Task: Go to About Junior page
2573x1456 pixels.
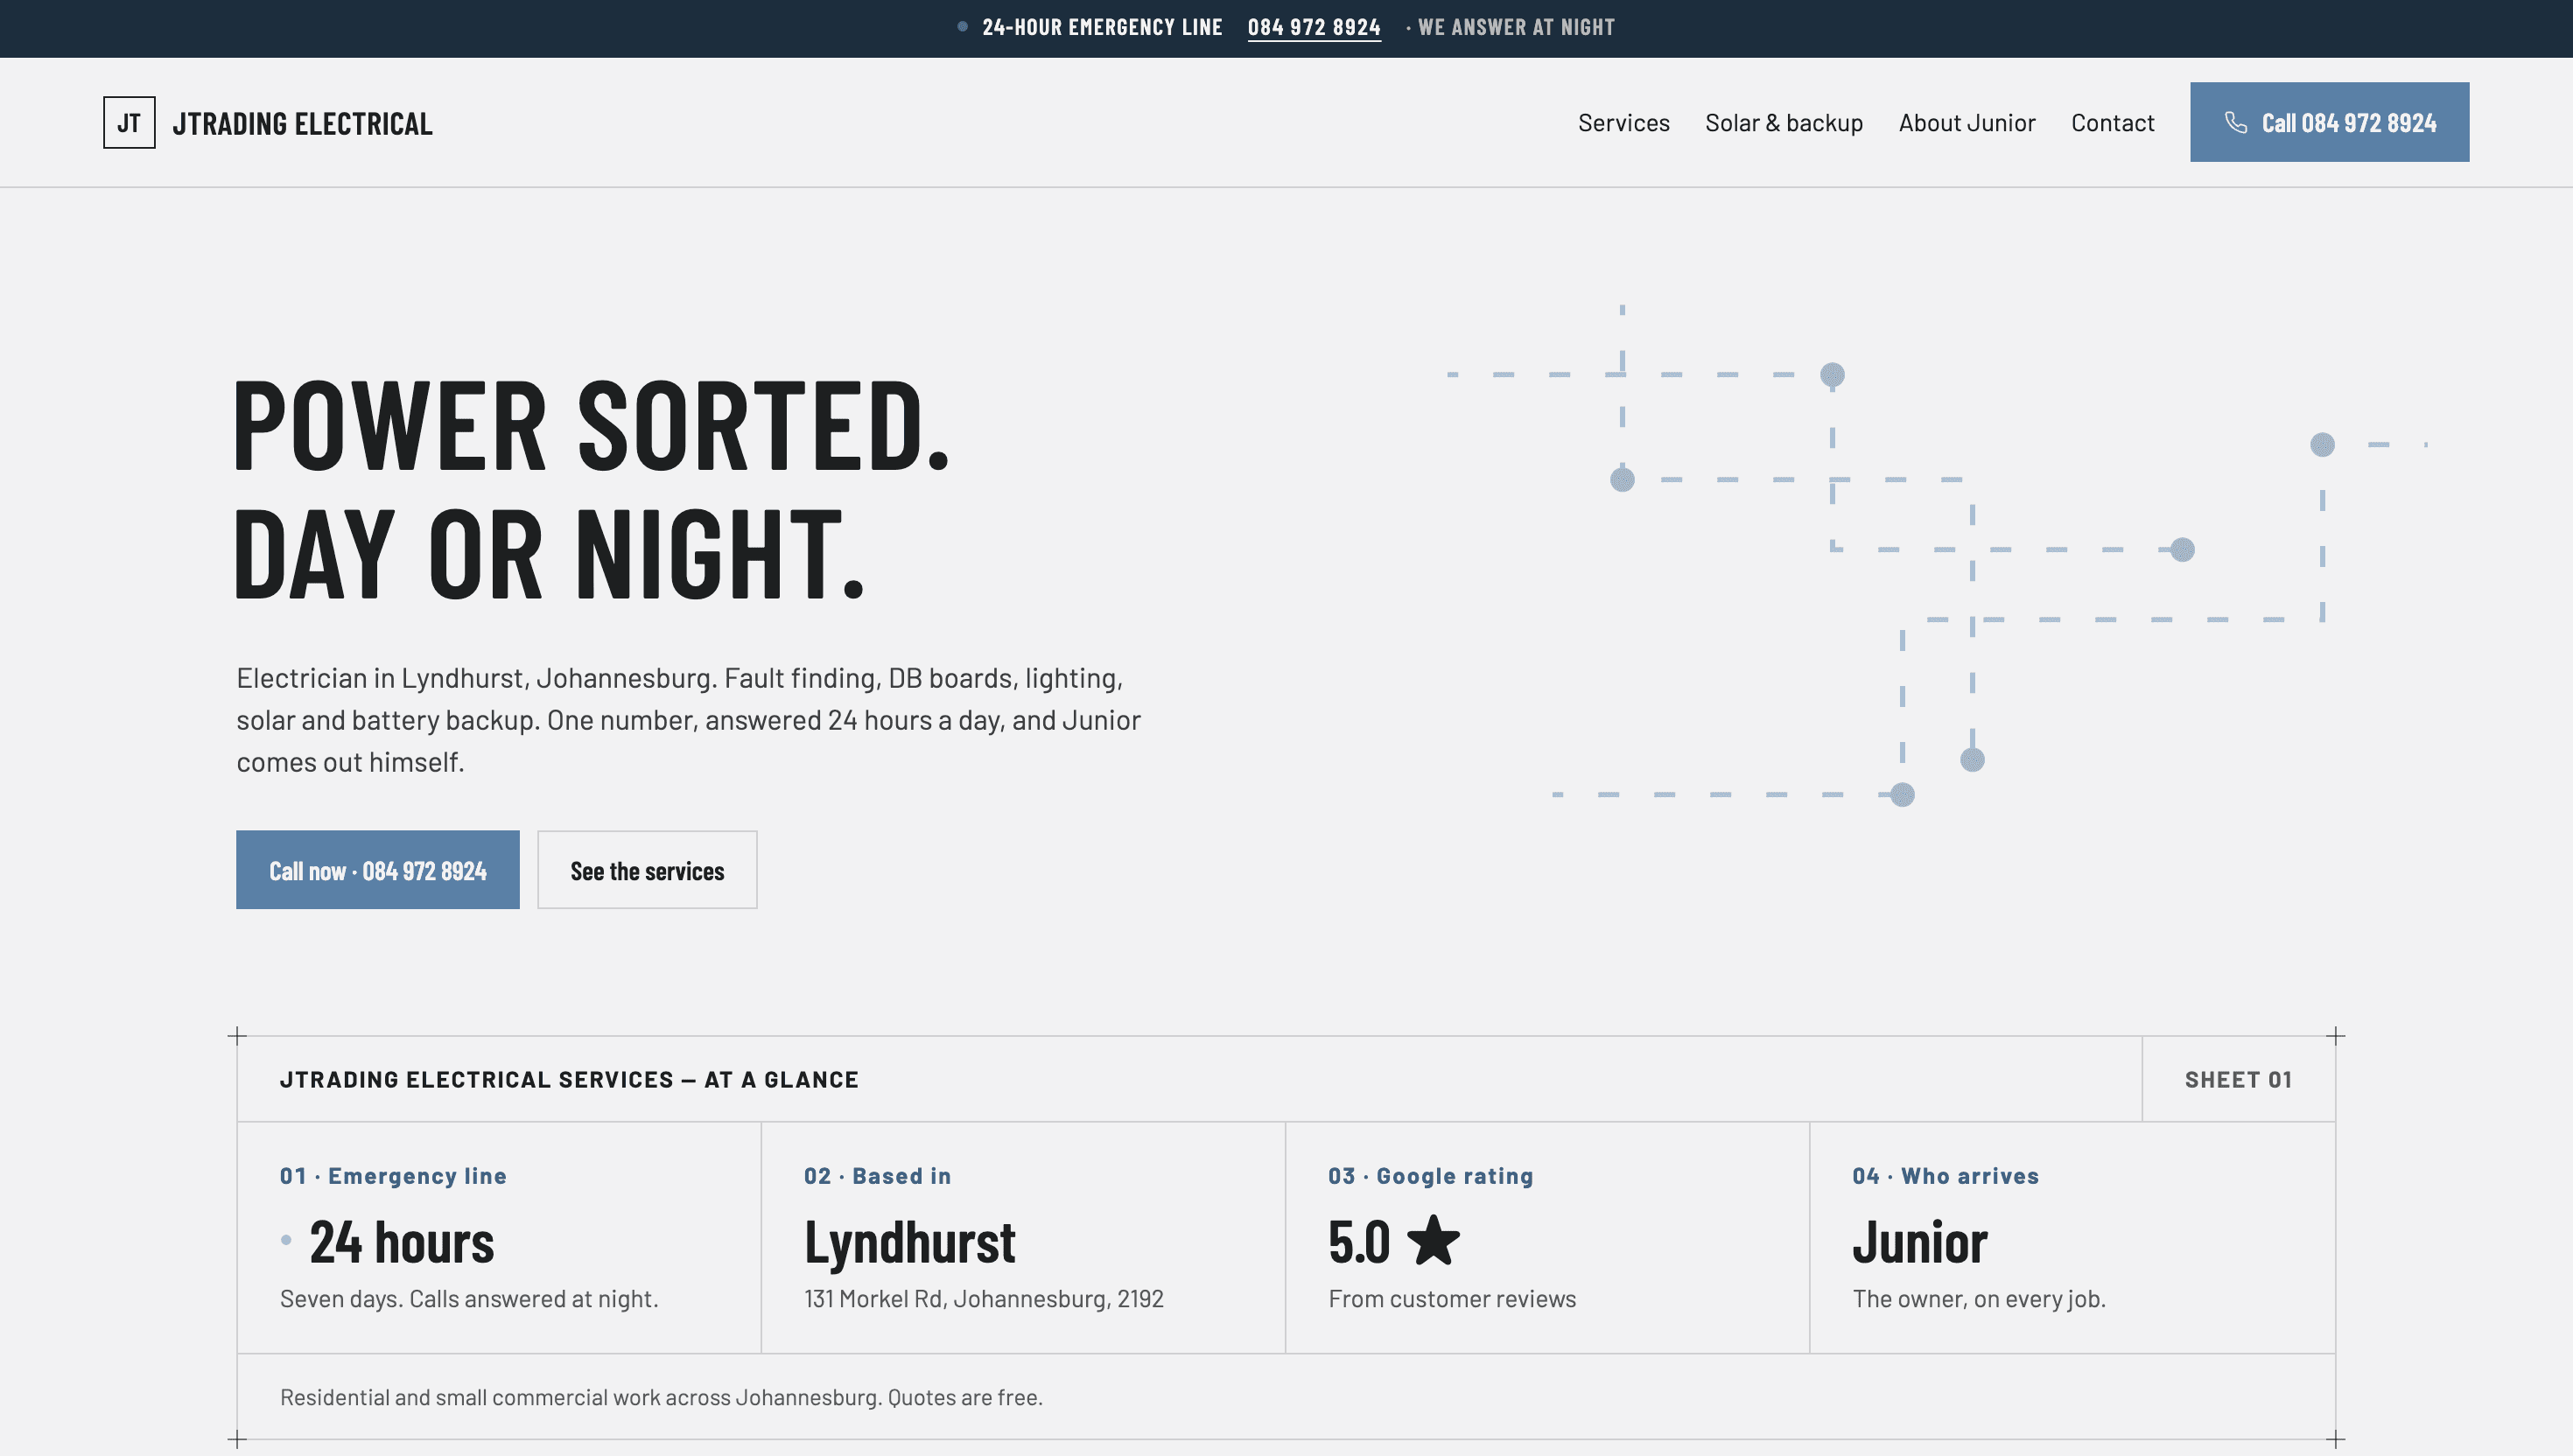Action: (x=1966, y=122)
